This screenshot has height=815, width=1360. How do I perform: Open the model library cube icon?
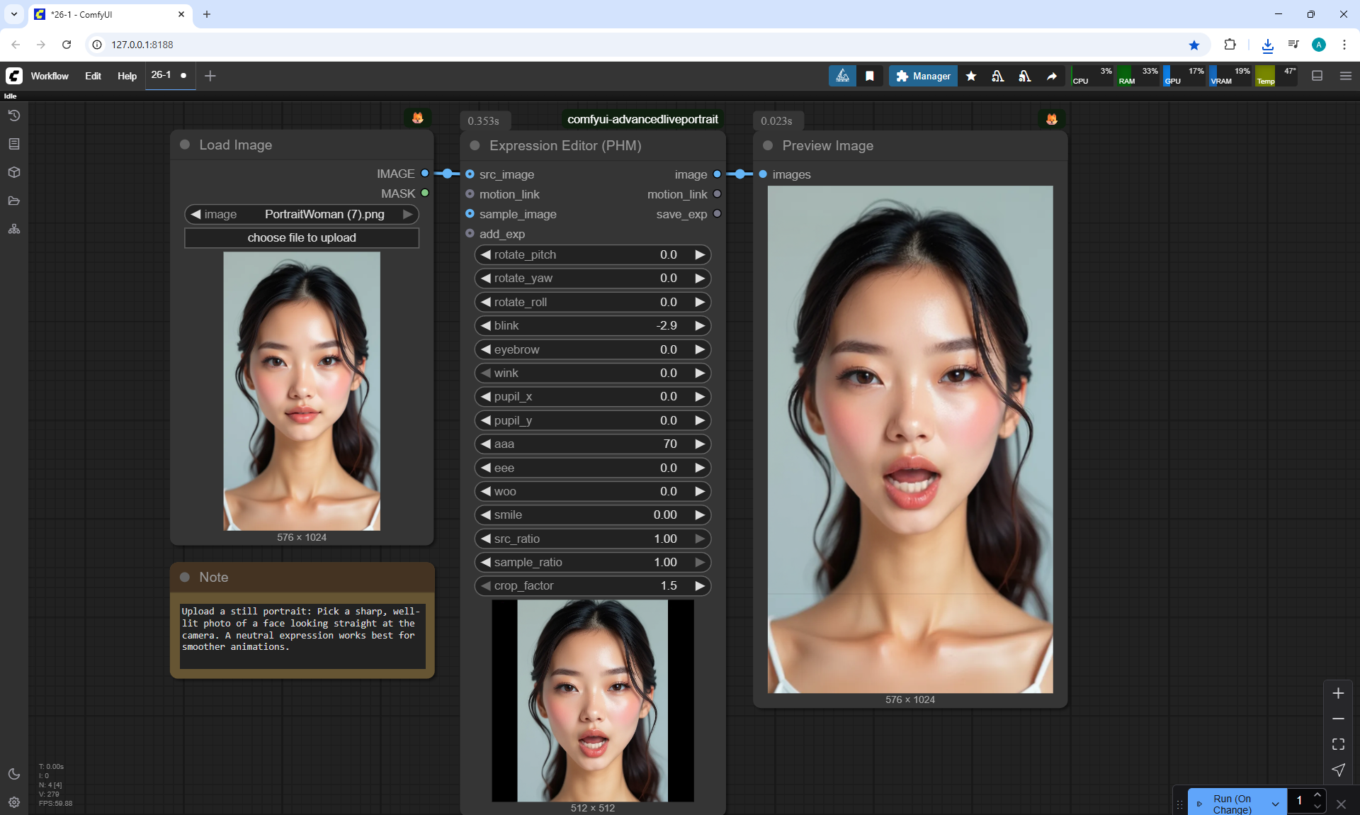[14, 172]
